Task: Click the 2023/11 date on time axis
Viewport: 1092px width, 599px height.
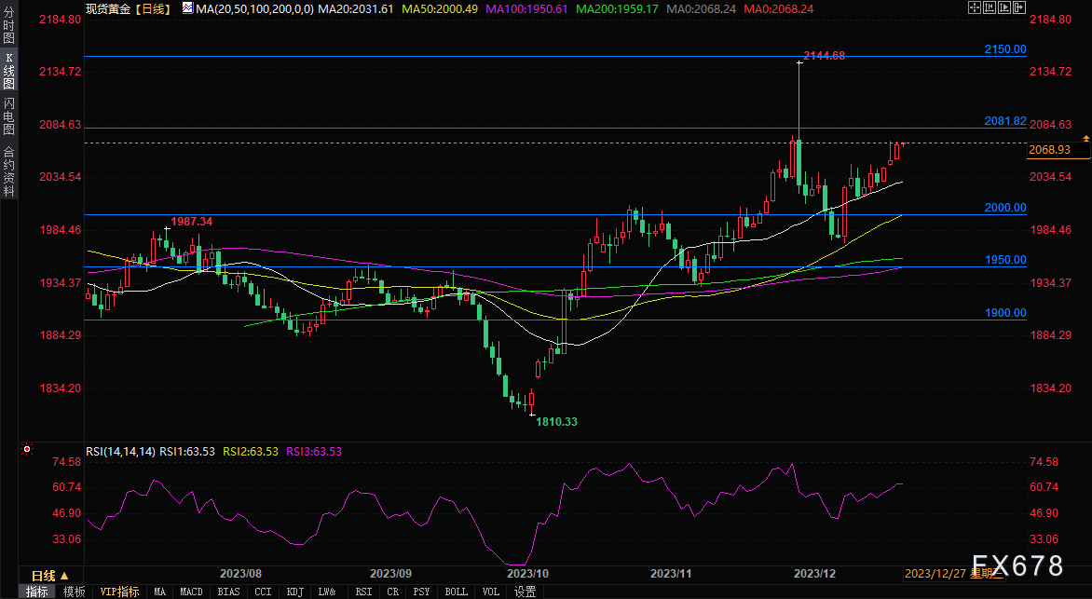Action: pos(669,574)
